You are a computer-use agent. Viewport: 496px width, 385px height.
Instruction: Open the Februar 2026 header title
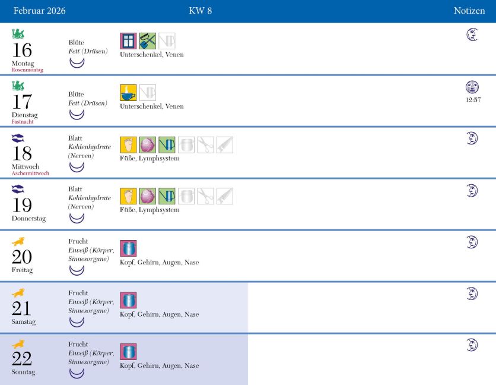[x=40, y=11]
